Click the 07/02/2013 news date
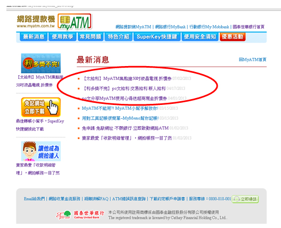 coord(181,78)
